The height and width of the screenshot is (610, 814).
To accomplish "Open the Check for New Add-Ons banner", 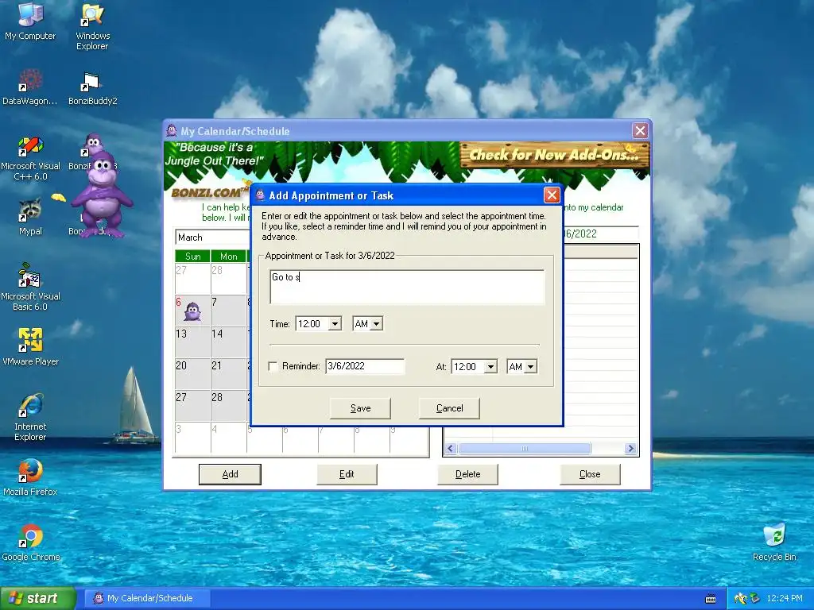I will (x=554, y=155).
